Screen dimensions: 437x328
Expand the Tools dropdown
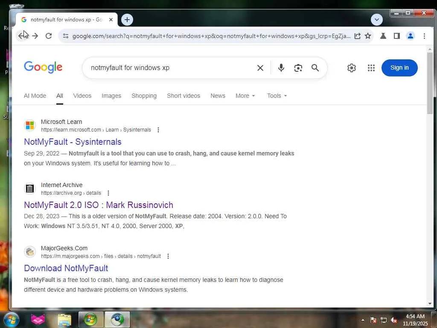tap(277, 96)
